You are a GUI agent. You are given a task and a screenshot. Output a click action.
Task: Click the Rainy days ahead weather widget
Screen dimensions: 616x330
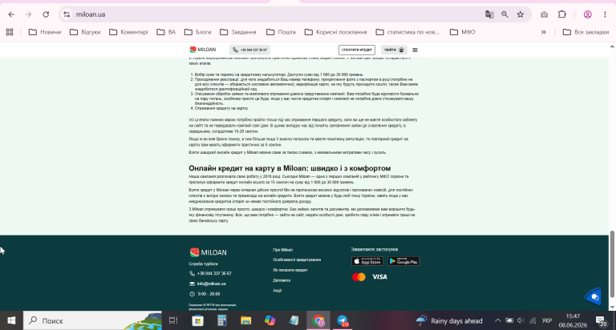pyautogui.click(x=449, y=320)
